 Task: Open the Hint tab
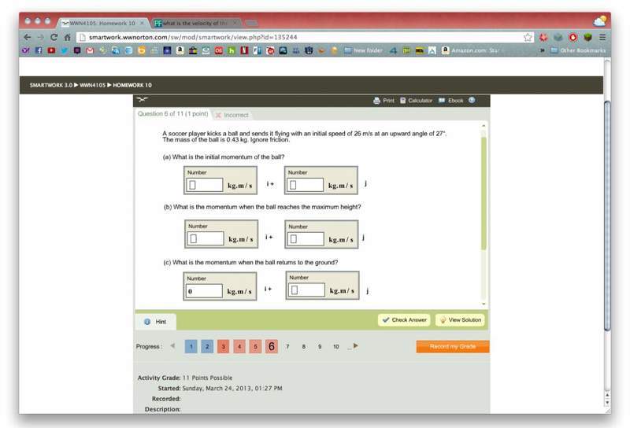155,322
